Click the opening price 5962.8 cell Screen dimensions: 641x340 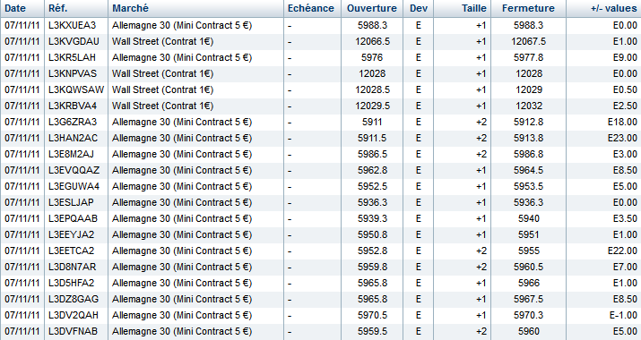[372, 170]
